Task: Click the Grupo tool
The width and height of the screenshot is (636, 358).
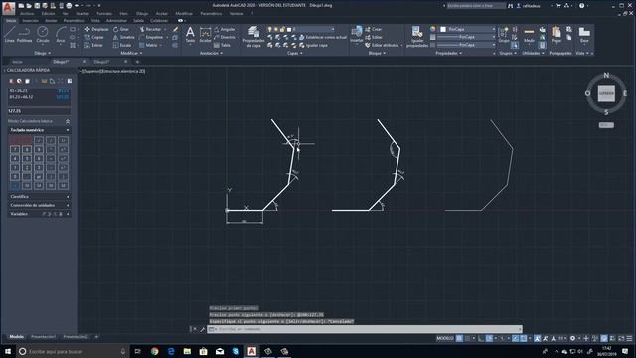Action: pyautogui.click(x=504, y=35)
